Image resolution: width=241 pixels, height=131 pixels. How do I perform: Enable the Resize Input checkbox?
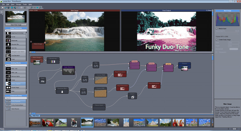coord(216,28)
